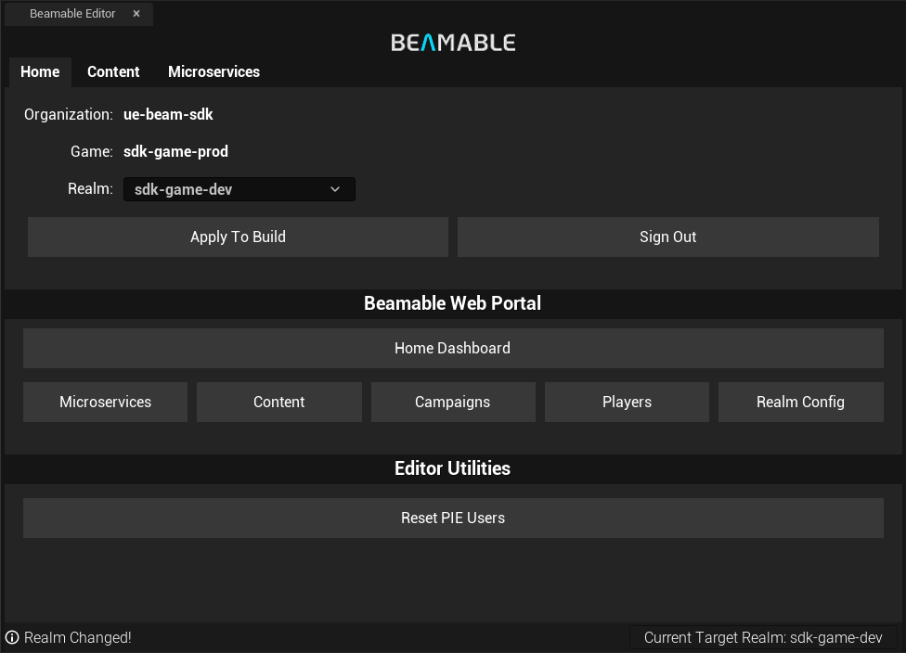Open the Home Dashboard portal
Screen dimensions: 906x653
453,348
